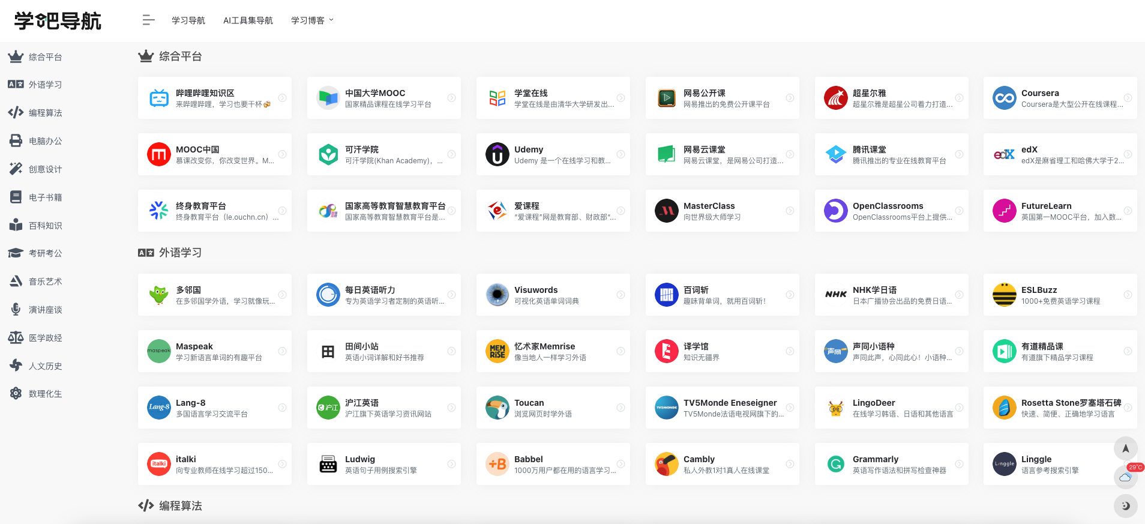The image size is (1145, 524).
Task: Open the 终身教育平台 card title
Action: 201,206
